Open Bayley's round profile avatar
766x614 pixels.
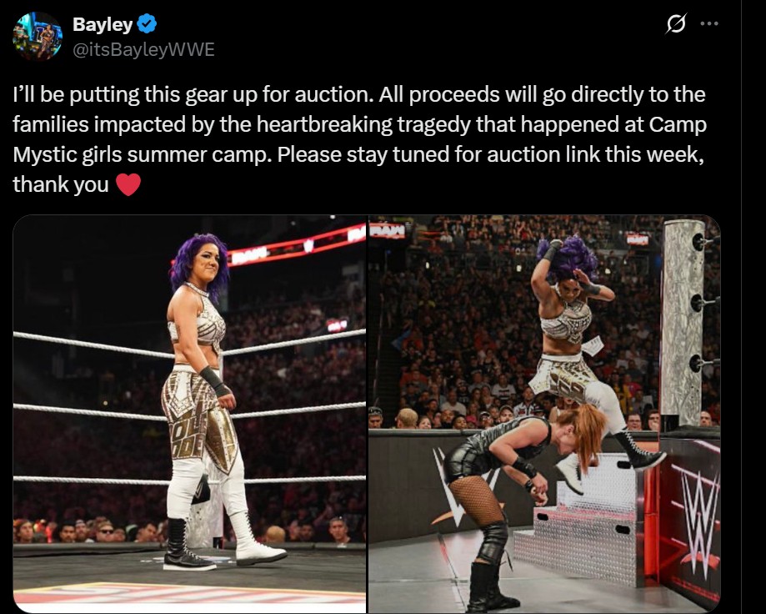click(x=38, y=36)
